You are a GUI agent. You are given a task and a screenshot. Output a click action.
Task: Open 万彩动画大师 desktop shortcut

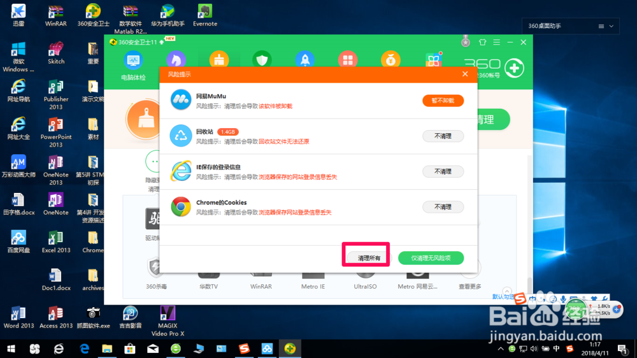pyautogui.click(x=18, y=166)
